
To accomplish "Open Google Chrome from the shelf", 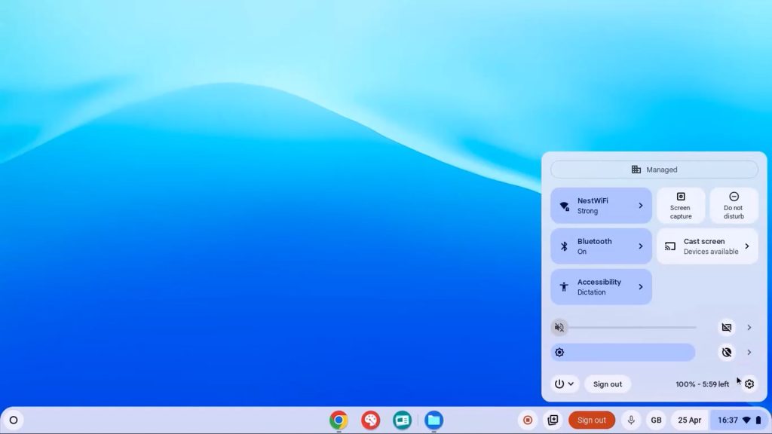I will pos(339,420).
